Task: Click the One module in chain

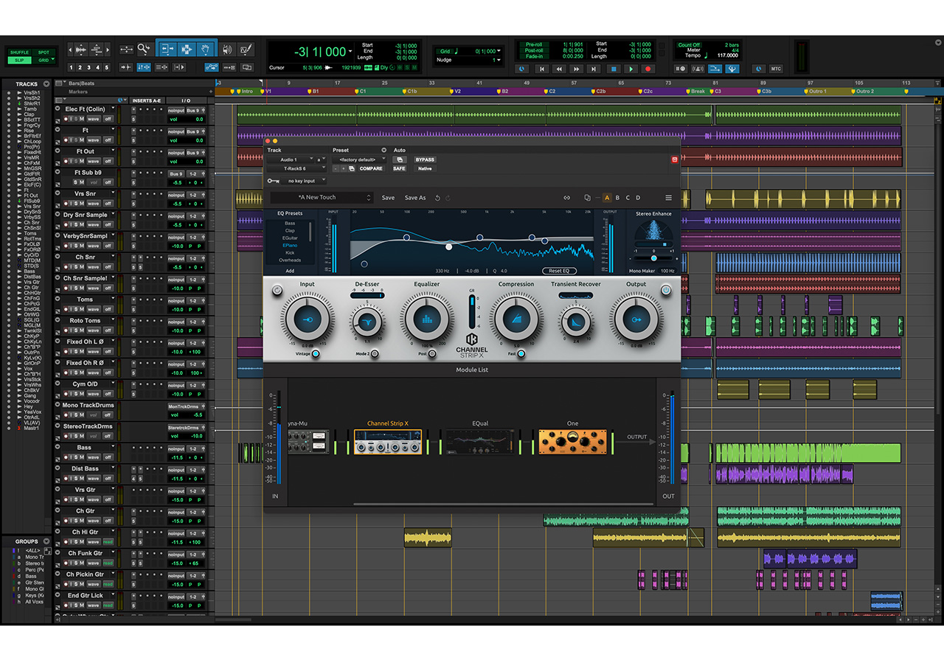Action: pyautogui.click(x=573, y=442)
